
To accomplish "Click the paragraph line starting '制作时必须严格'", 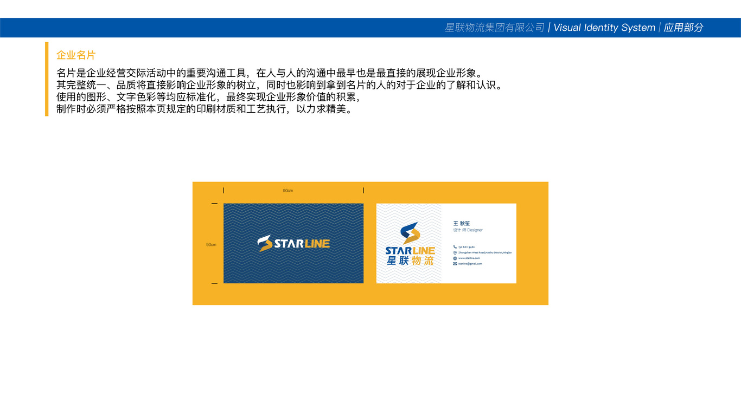I will (206, 109).
